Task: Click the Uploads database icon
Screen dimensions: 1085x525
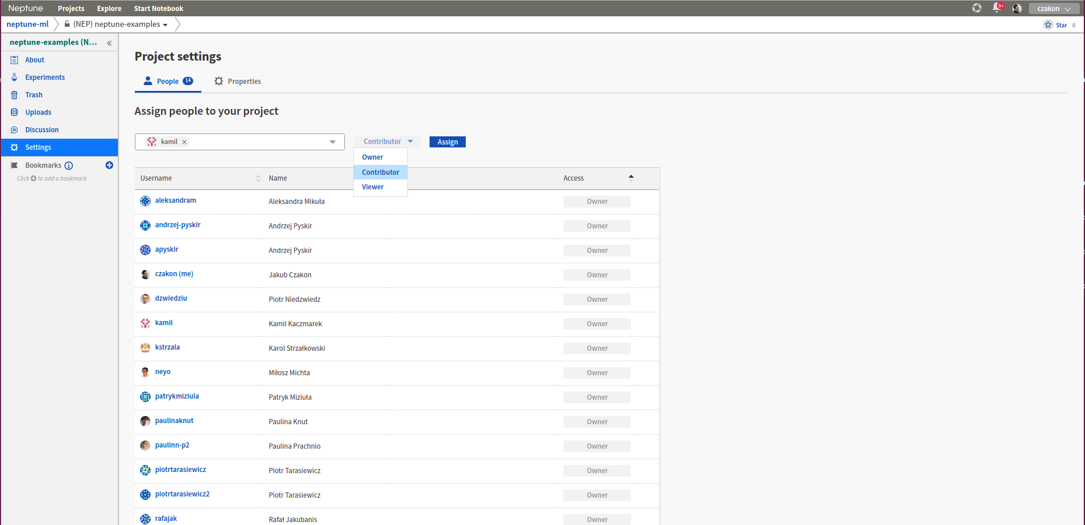Action: point(15,112)
